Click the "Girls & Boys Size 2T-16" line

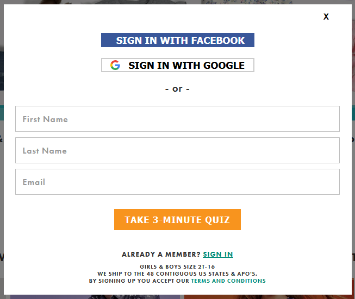point(177,266)
